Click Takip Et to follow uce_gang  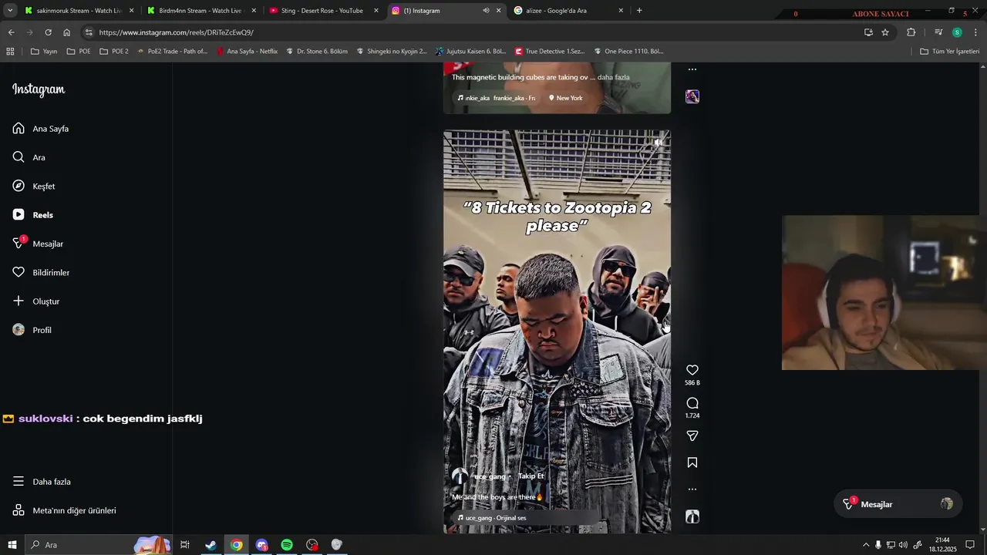click(531, 476)
